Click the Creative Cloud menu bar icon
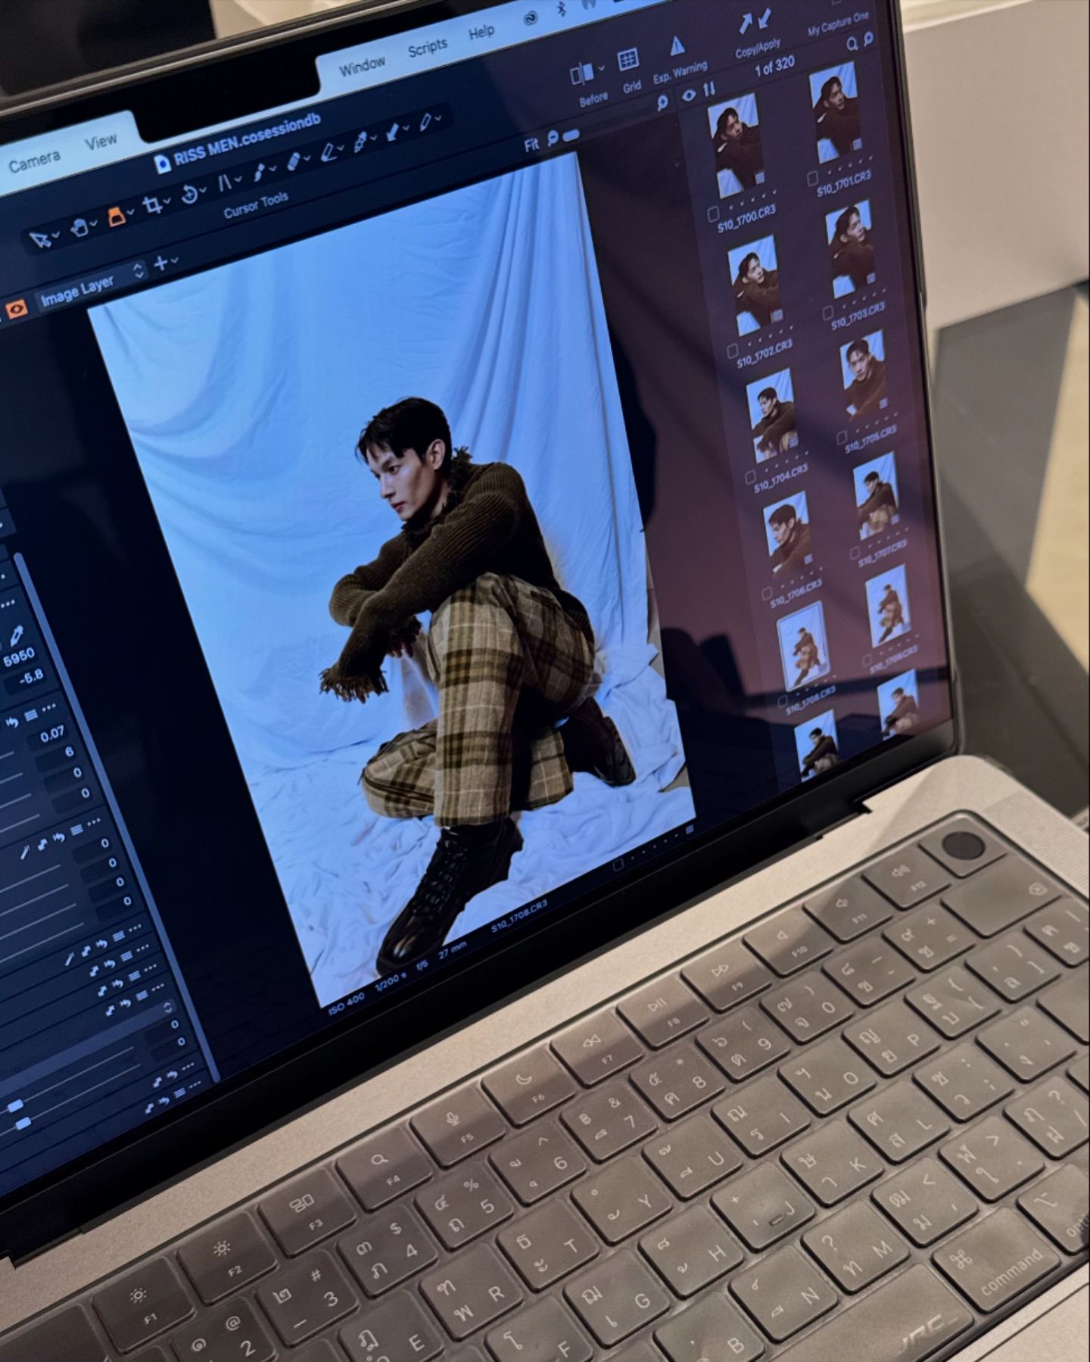 [x=531, y=20]
